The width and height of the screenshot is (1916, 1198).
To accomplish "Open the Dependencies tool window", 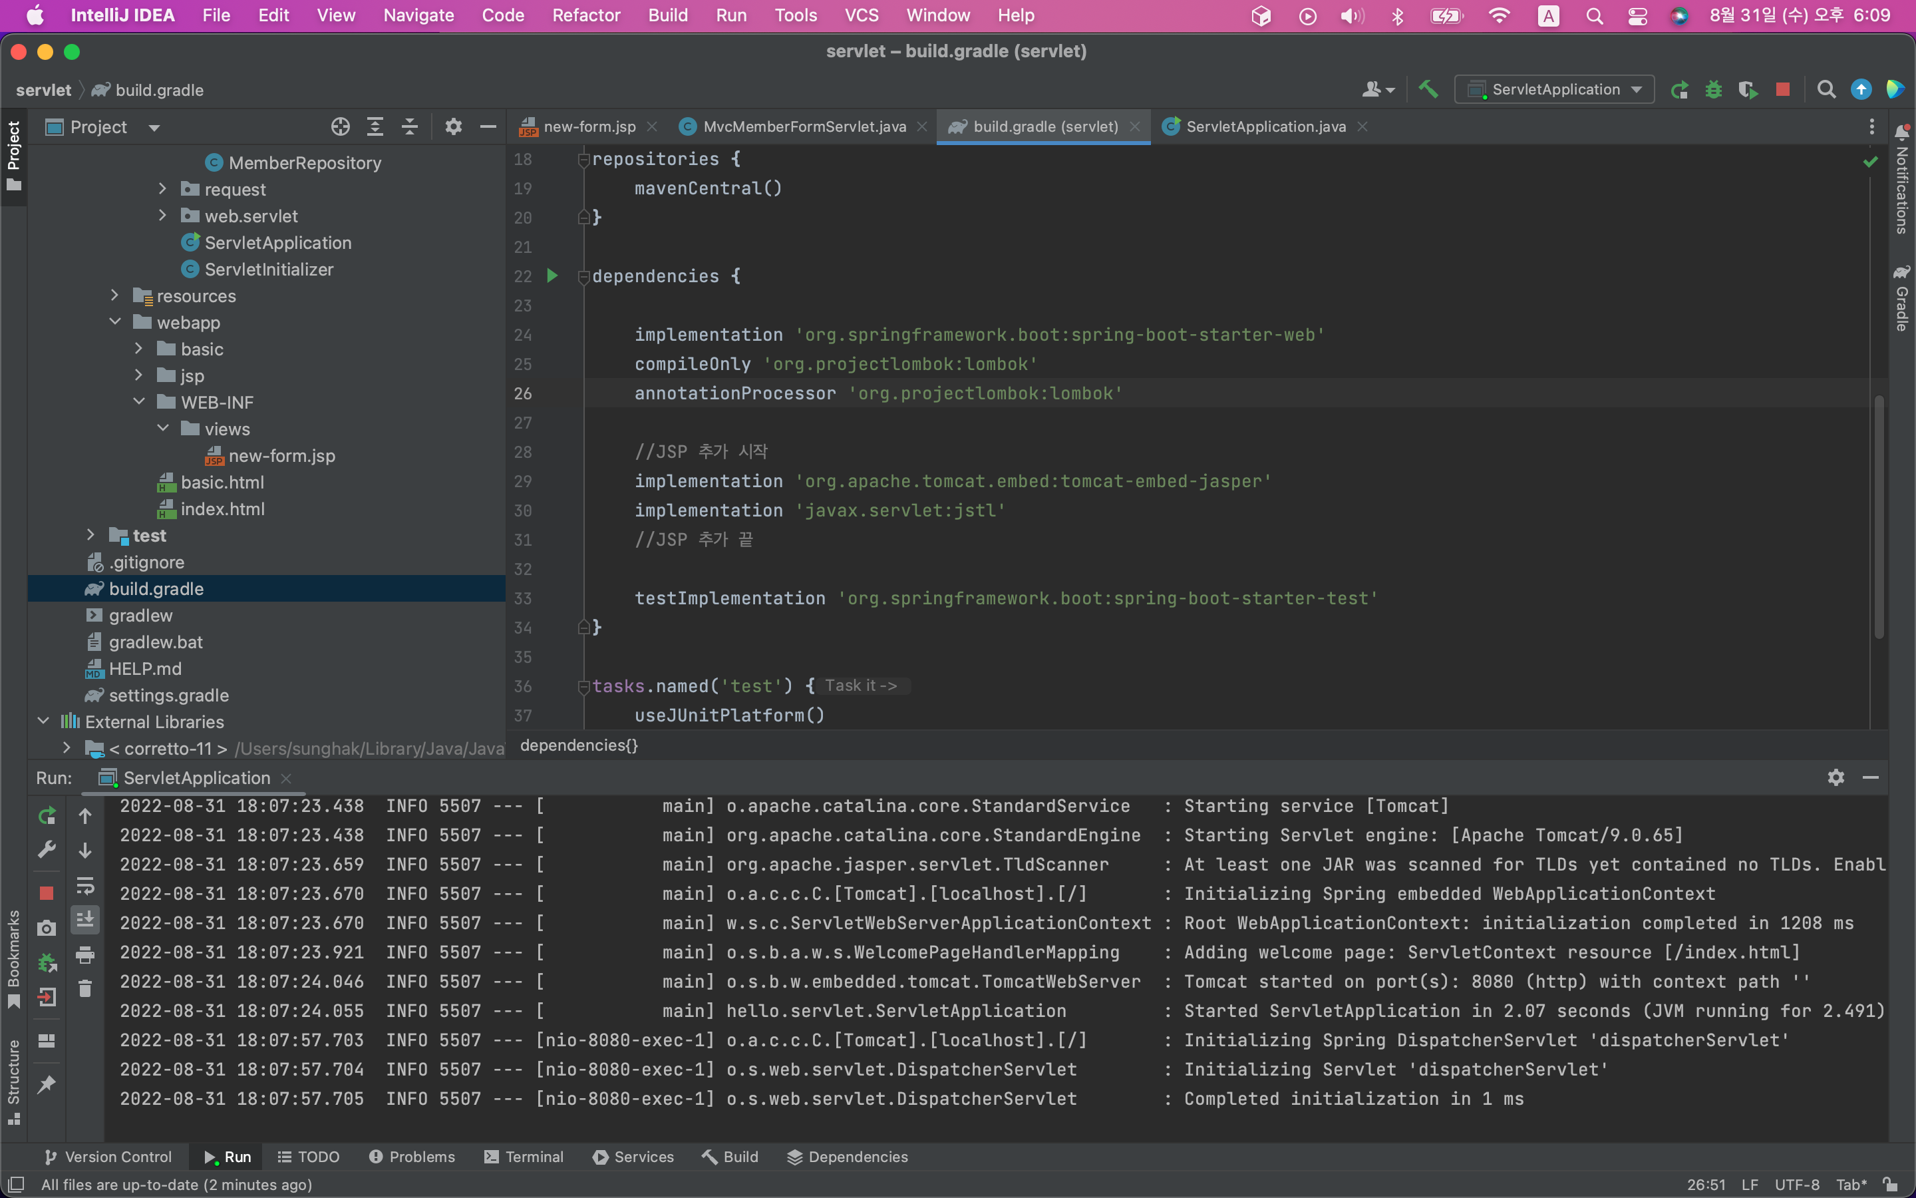I will (847, 1157).
